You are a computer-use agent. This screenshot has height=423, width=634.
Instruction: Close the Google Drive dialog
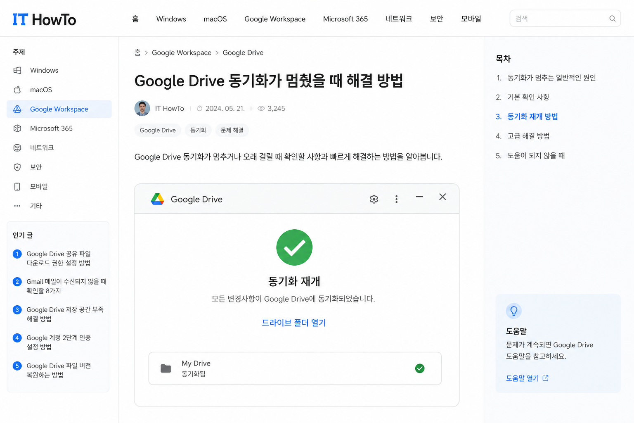(x=442, y=197)
